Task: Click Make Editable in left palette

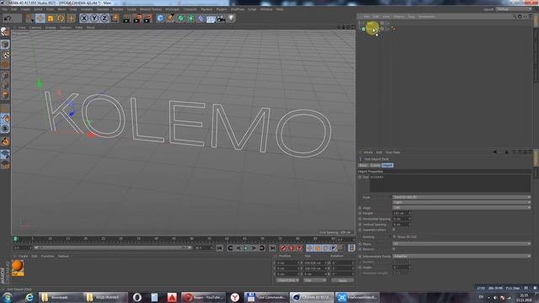Action: pos(5,32)
